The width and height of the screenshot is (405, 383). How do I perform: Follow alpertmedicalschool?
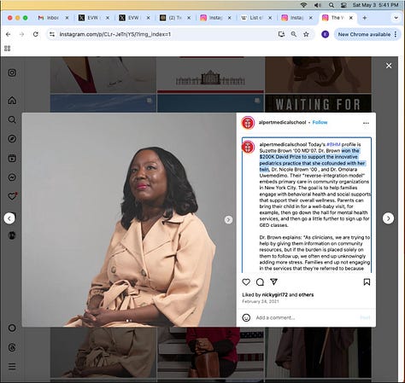coord(320,122)
